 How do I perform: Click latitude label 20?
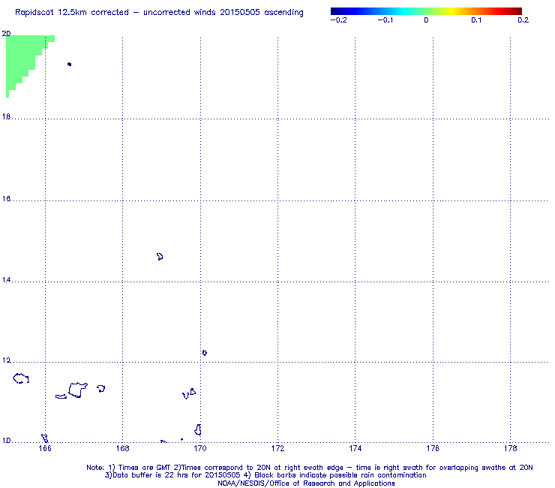point(6,34)
